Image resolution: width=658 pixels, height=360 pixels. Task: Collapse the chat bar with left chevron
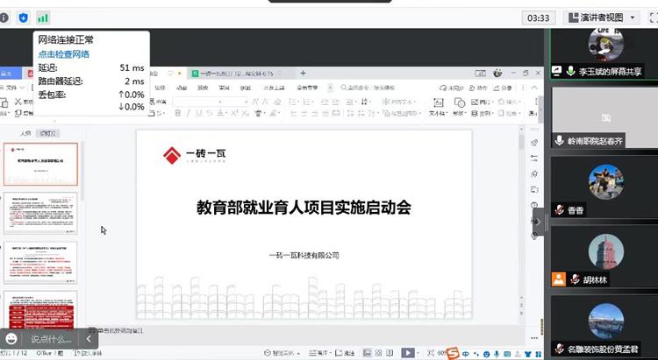click(x=89, y=338)
